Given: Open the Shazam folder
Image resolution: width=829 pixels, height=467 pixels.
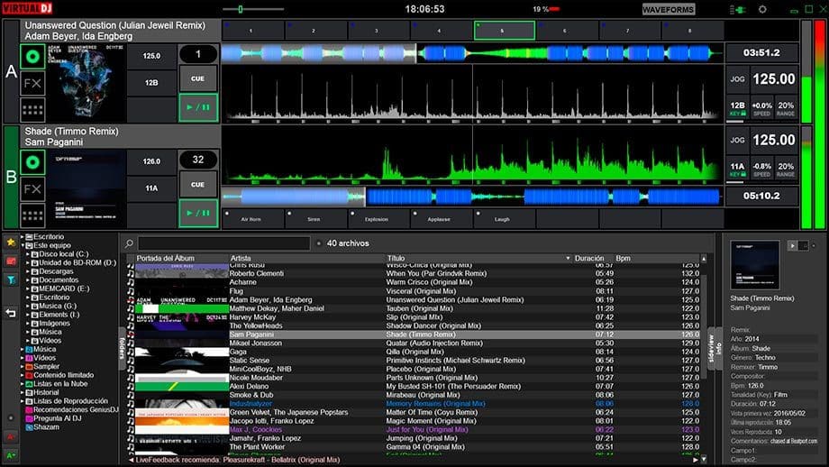Looking at the screenshot, I should pos(46,426).
